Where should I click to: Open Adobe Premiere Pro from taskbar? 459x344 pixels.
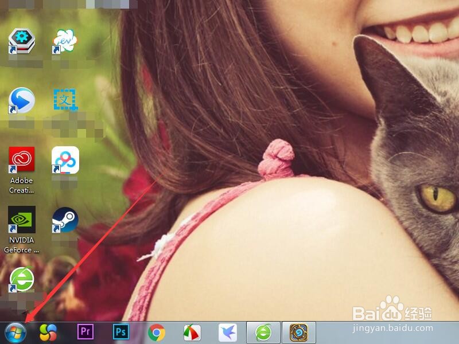pos(85,332)
